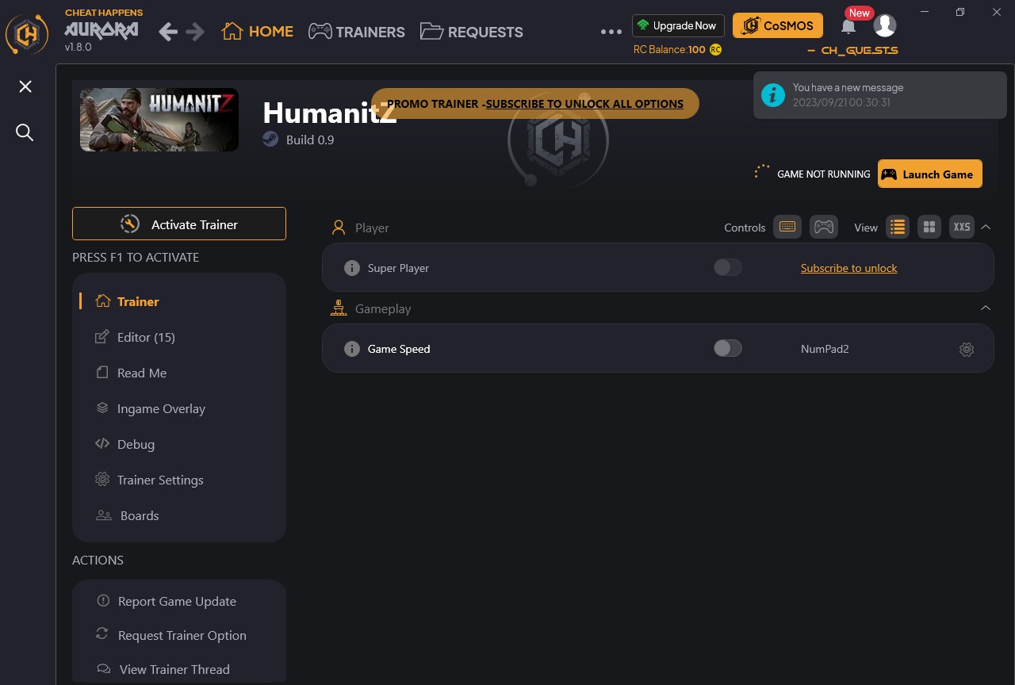Toggle Game Speed switch

(728, 348)
